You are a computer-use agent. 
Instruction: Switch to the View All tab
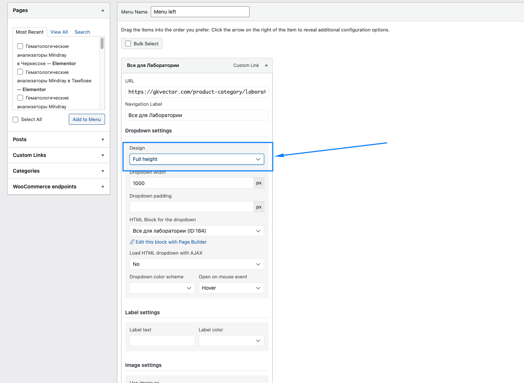(59, 32)
